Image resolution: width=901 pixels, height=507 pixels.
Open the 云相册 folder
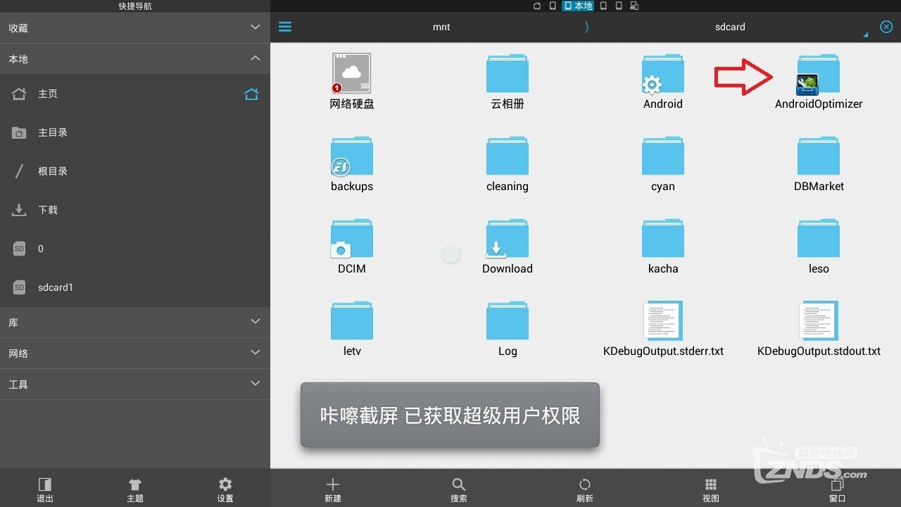click(x=508, y=73)
